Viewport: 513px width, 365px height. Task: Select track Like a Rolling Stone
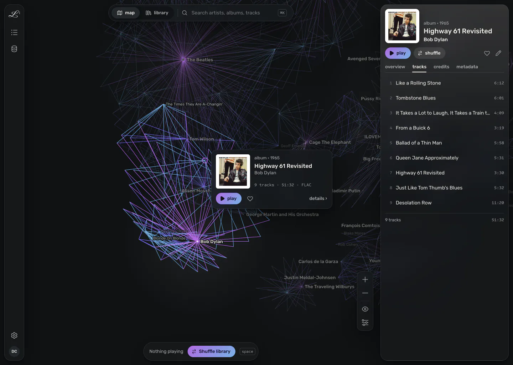[x=445, y=83]
